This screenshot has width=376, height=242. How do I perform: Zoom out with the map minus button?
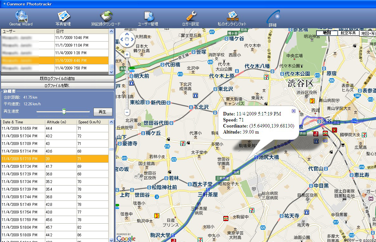[127, 112]
